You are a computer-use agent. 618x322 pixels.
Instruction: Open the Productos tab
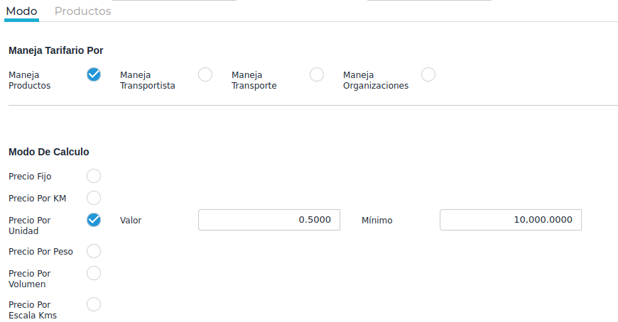coord(82,11)
